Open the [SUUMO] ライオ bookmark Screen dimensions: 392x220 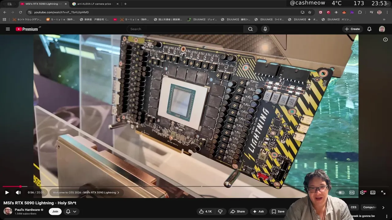click(269, 19)
